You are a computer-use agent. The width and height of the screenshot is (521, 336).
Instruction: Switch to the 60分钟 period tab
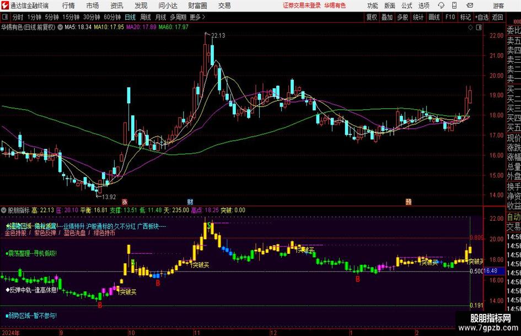tap(112, 17)
